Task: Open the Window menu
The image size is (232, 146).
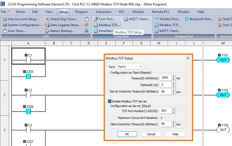Action: [184, 12]
